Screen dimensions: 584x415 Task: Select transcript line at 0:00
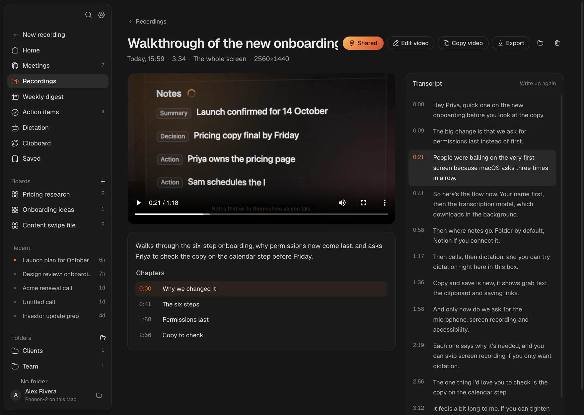coord(482,110)
